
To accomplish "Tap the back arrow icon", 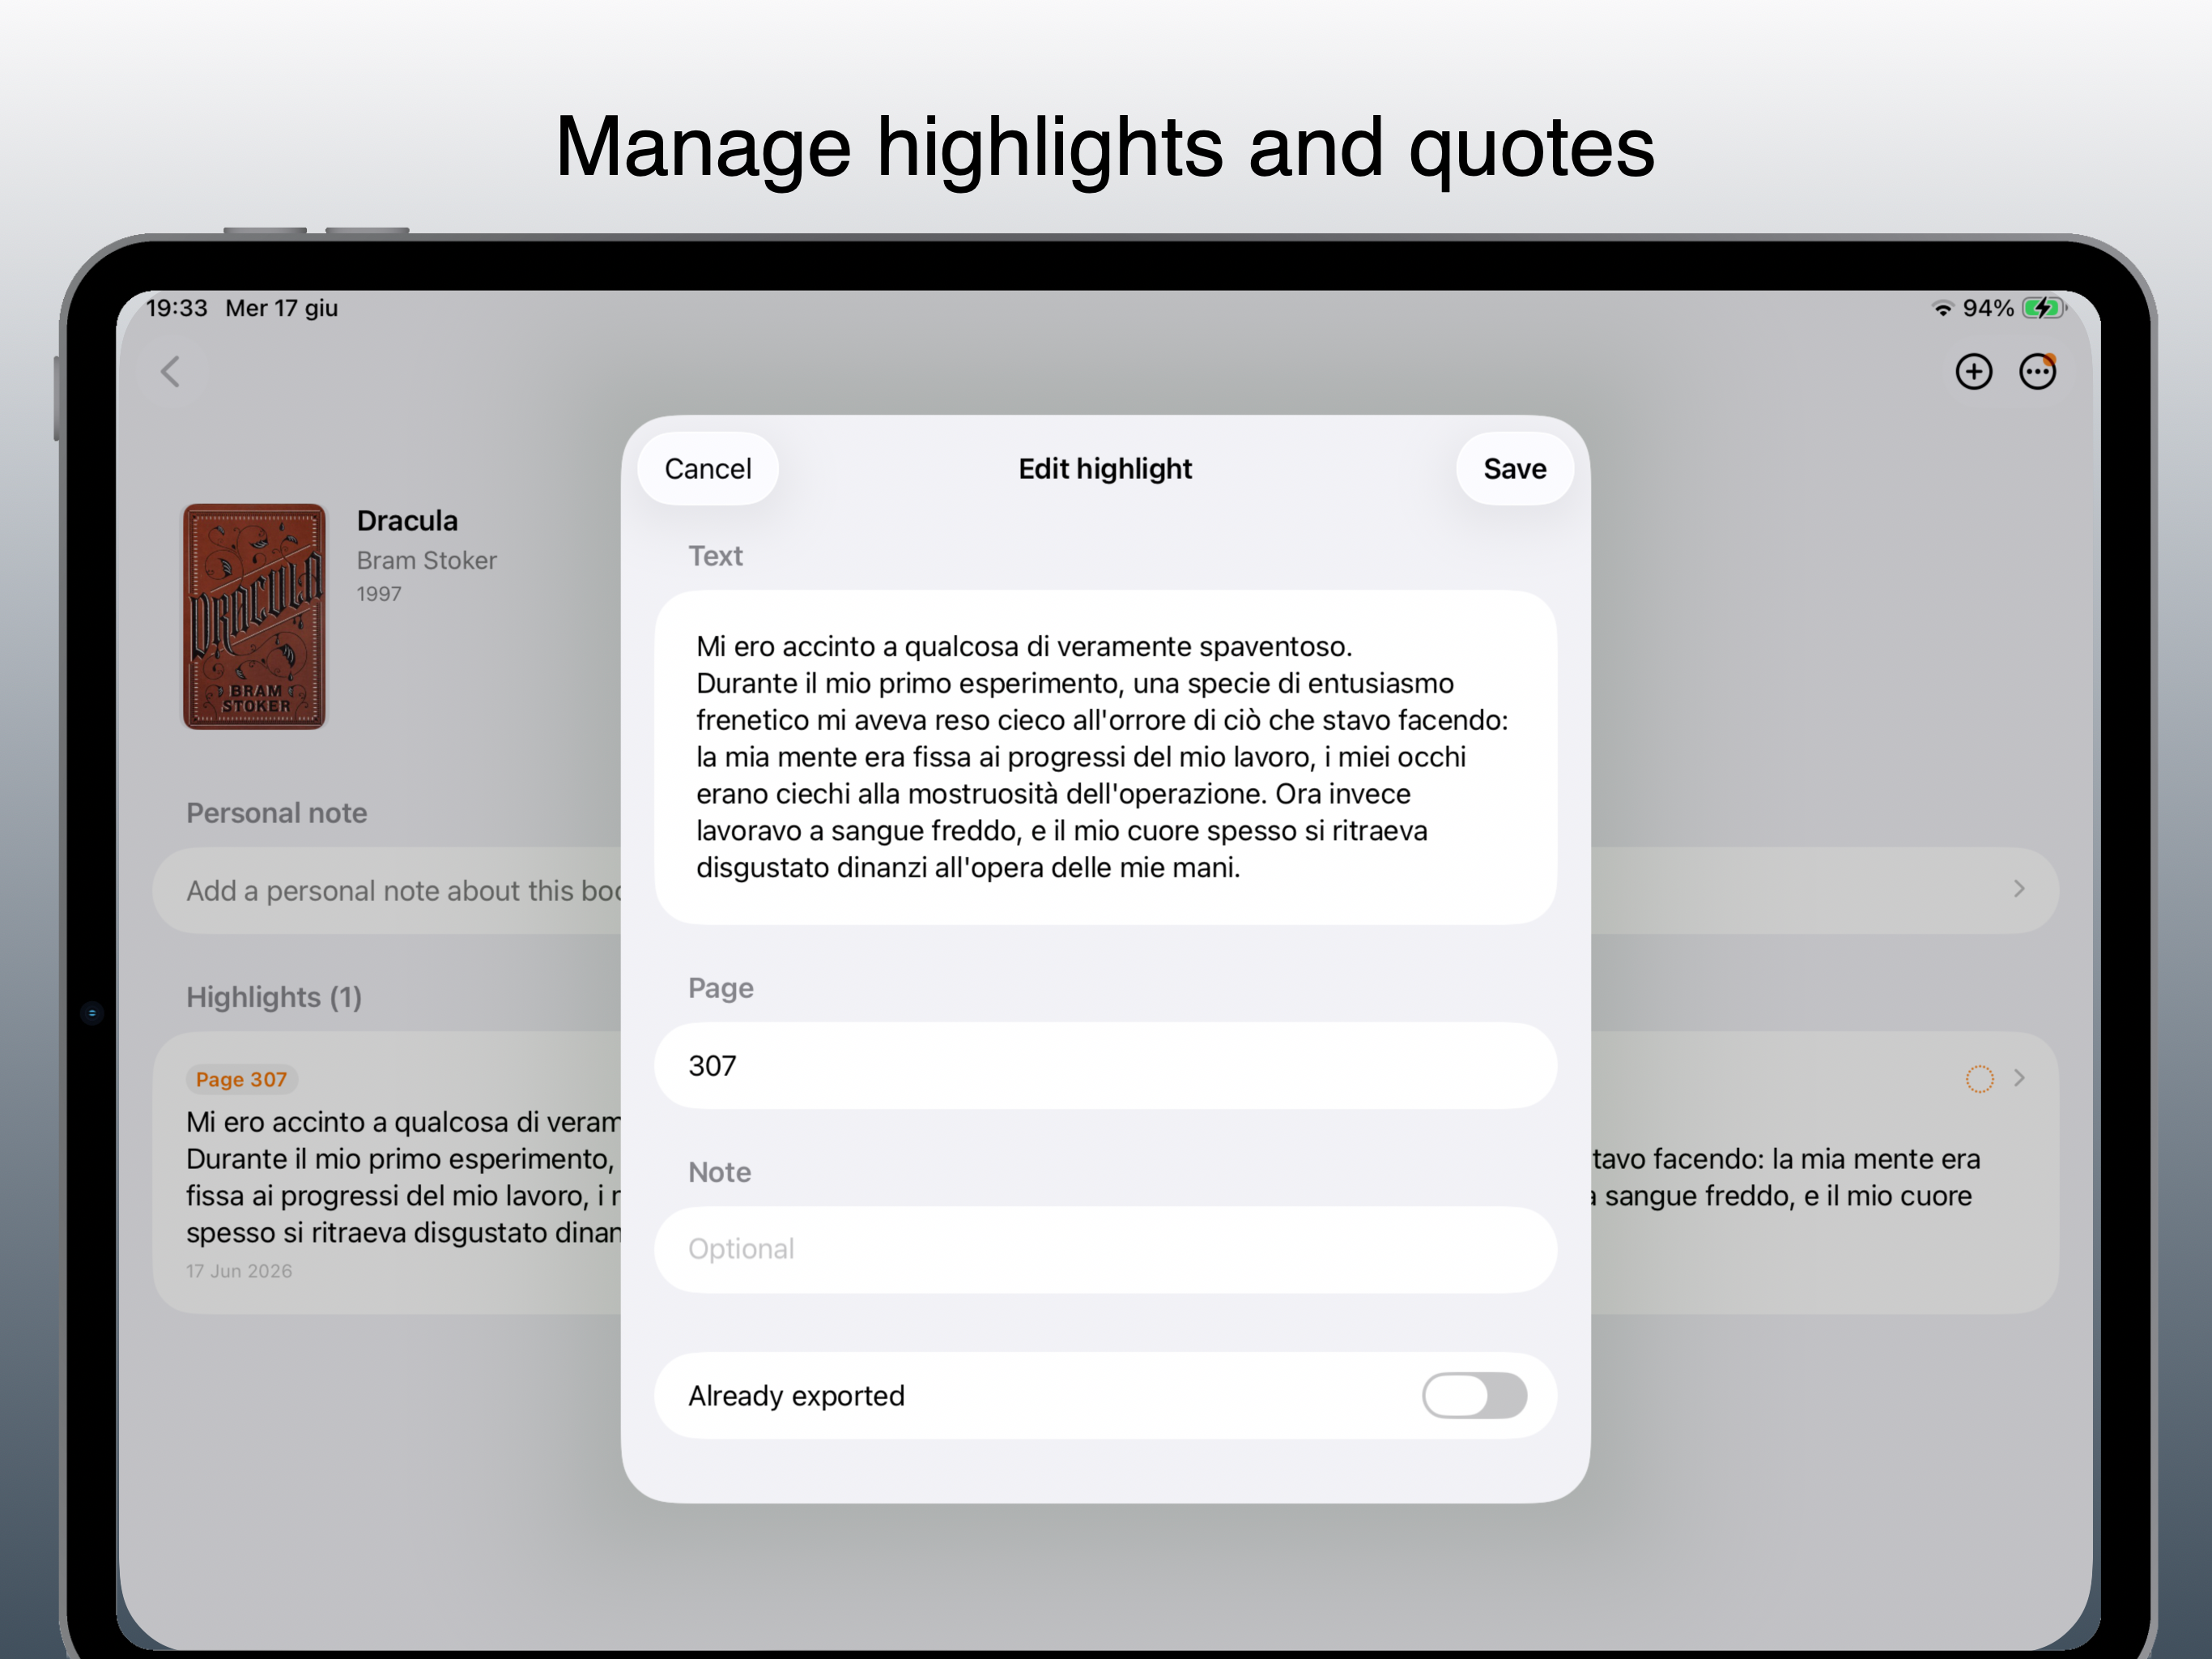I will click(171, 373).
